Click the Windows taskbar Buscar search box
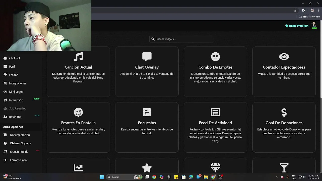The width and height of the screenshot is (322, 181). pos(124,177)
